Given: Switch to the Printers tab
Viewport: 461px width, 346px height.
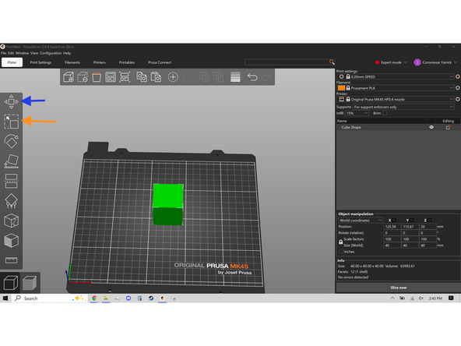Looking at the screenshot, I should click(100, 62).
